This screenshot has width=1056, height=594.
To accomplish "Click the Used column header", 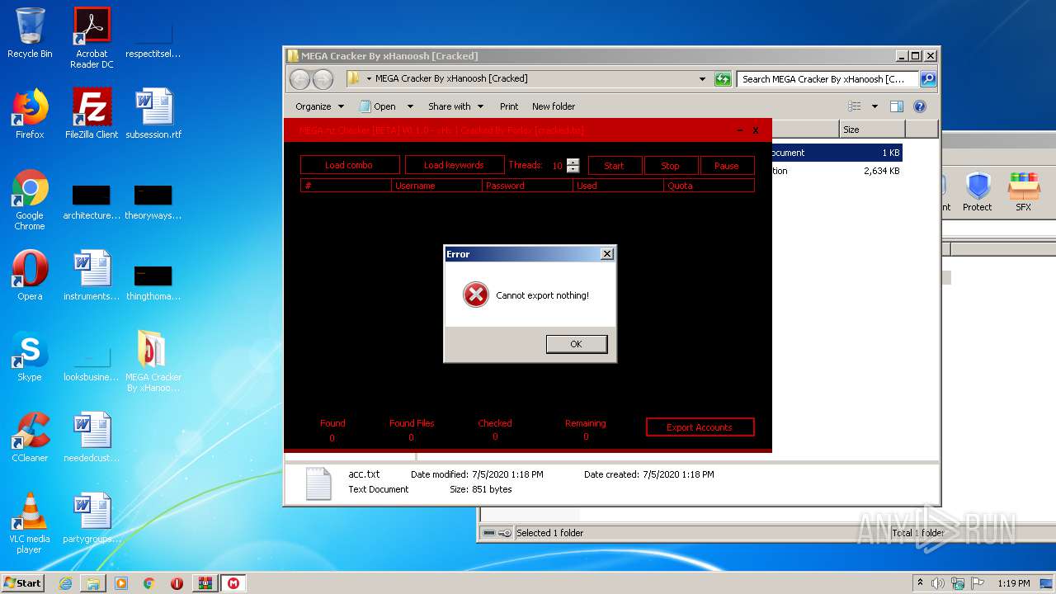I will [x=618, y=186].
